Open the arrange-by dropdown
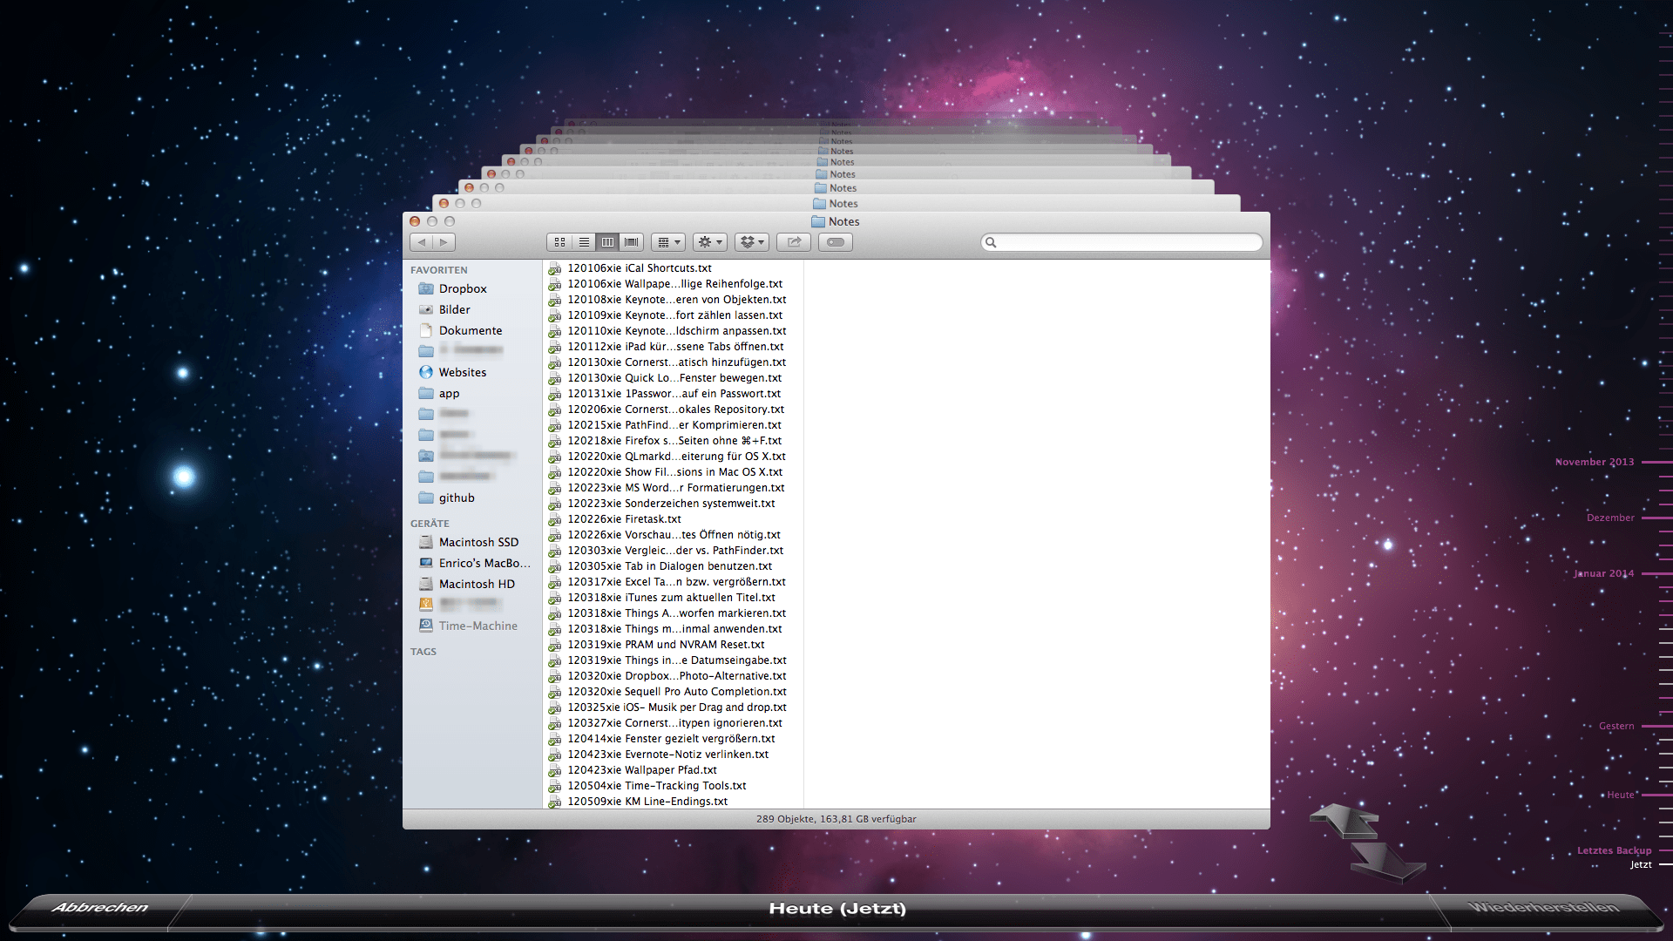The height and width of the screenshot is (941, 1673). (668, 242)
